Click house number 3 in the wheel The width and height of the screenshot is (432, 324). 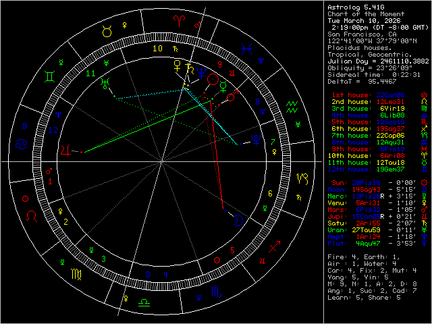coord(103,259)
